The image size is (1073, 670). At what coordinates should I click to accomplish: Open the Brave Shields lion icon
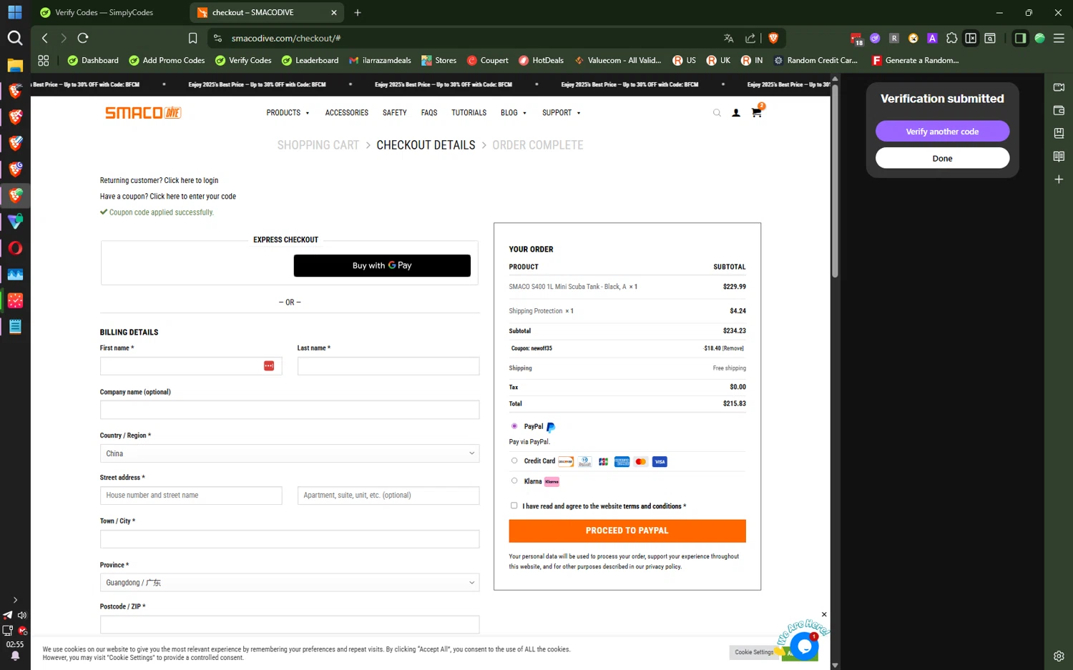773,38
